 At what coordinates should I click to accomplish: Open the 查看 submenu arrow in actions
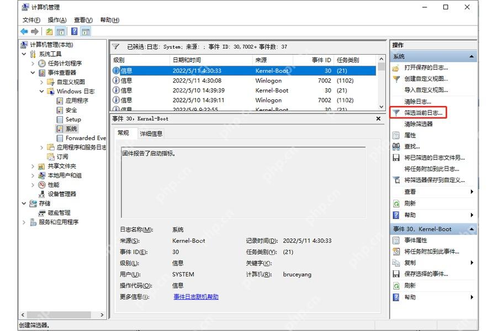coord(472,191)
